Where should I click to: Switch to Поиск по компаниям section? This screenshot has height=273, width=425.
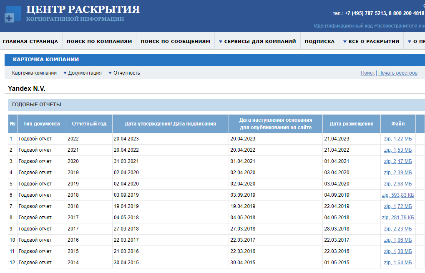[x=98, y=41]
